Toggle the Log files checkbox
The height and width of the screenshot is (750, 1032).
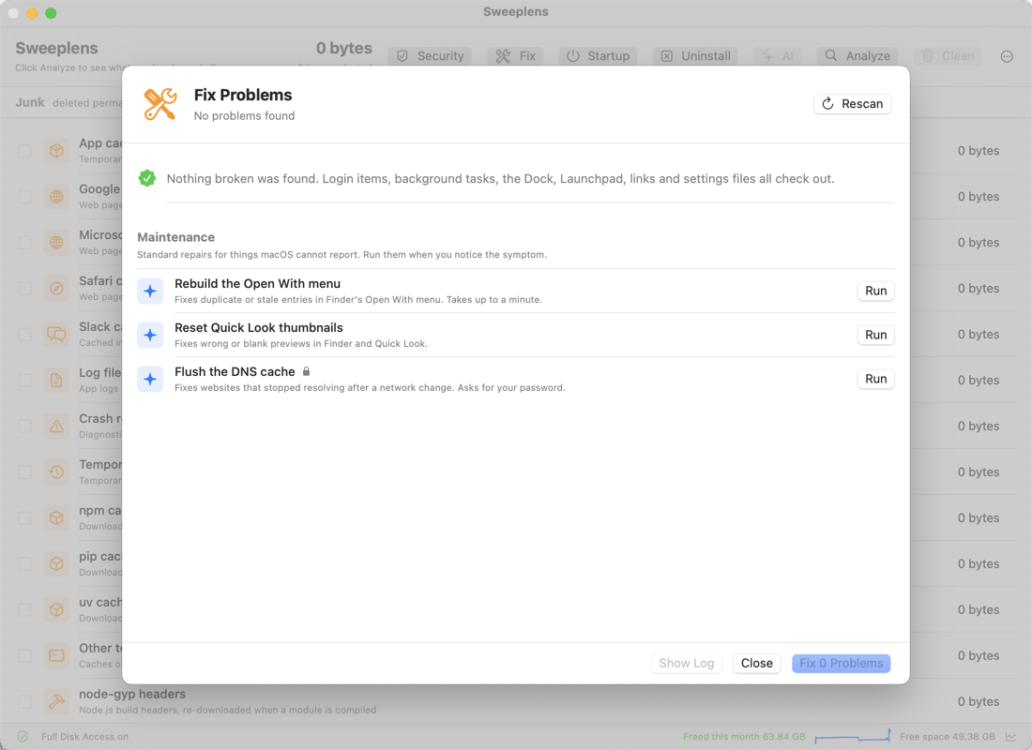pyautogui.click(x=24, y=381)
